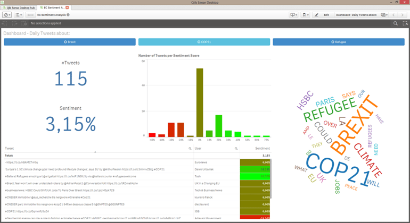Open the Stories presentation dropdown
Image resolution: width=410 pixels, height=223 pixels.
click(x=293, y=15)
